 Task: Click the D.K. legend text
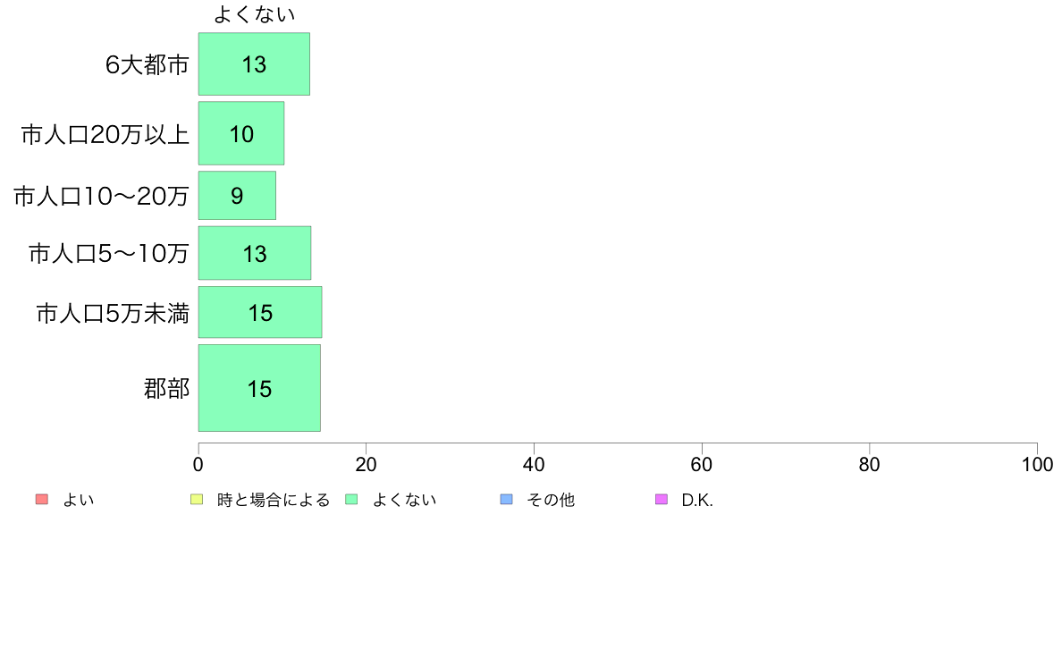click(697, 500)
